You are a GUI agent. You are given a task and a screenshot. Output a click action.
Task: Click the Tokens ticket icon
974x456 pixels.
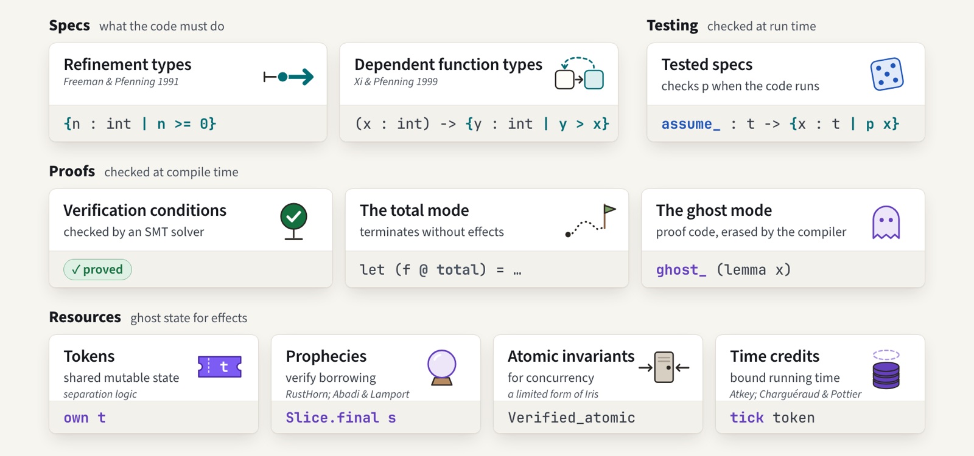[x=220, y=367]
